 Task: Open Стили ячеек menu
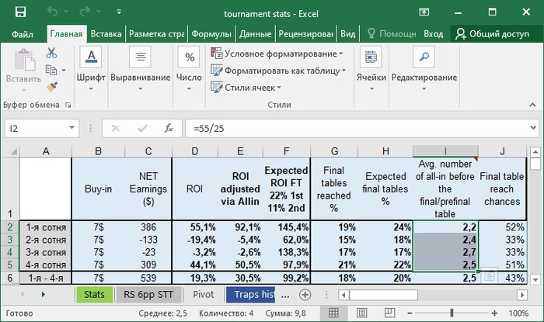click(246, 88)
